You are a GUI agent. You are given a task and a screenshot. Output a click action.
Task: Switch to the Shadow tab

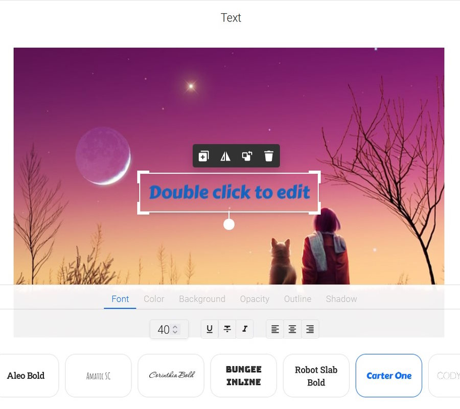[x=341, y=299]
